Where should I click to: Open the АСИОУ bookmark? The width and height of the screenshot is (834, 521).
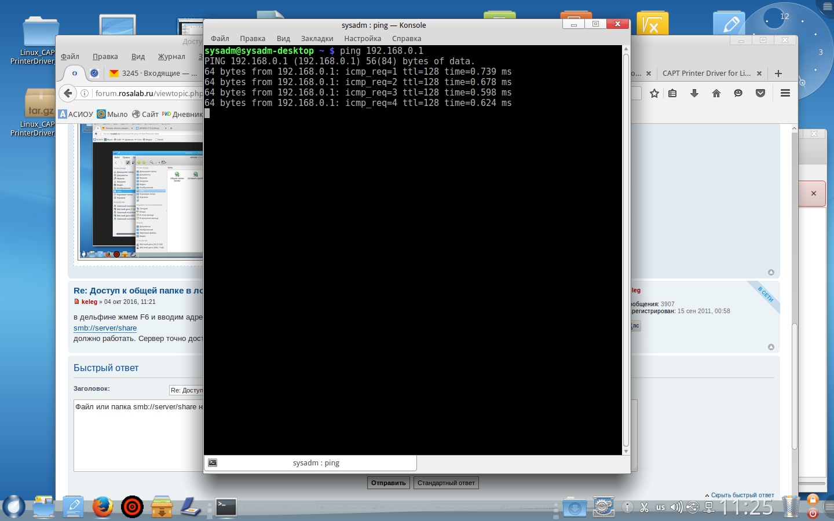(x=76, y=114)
